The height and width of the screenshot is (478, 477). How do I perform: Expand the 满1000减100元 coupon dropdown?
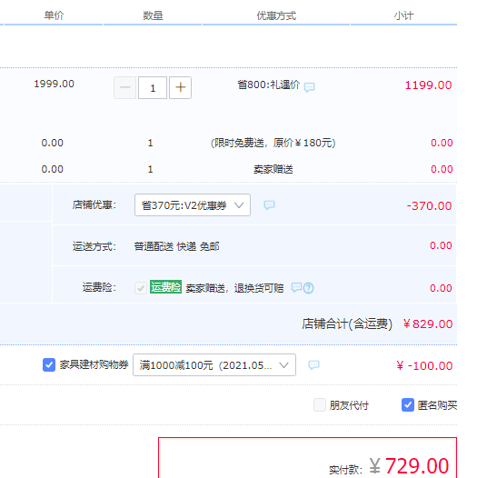(x=214, y=364)
